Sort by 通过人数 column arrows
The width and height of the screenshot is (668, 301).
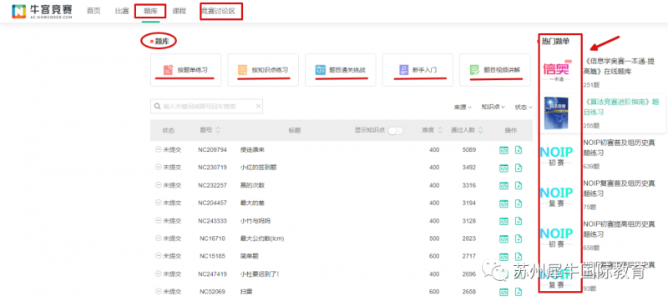(x=481, y=130)
